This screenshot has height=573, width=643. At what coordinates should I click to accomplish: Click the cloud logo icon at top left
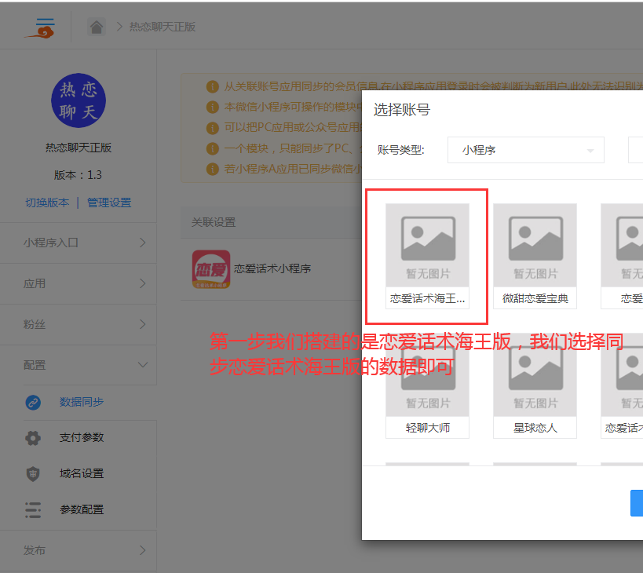point(39,28)
